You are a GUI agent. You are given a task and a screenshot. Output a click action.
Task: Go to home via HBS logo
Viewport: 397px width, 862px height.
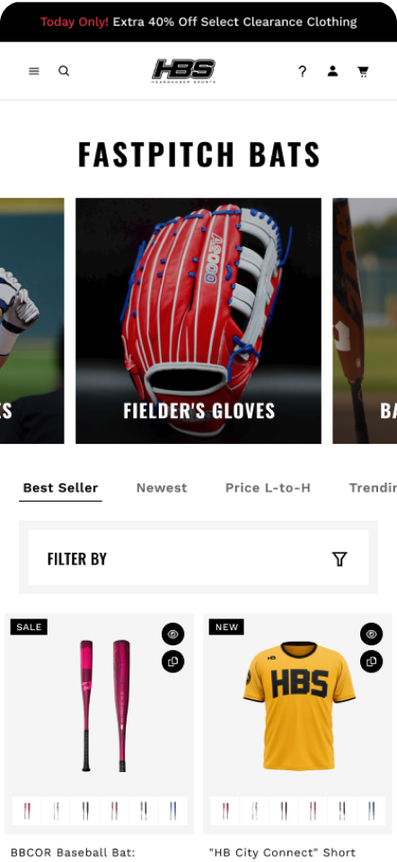(x=183, y=71)
